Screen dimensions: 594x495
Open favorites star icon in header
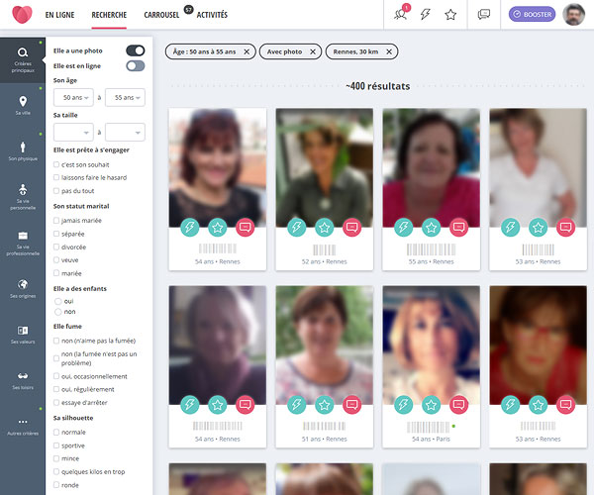point(450,15)
